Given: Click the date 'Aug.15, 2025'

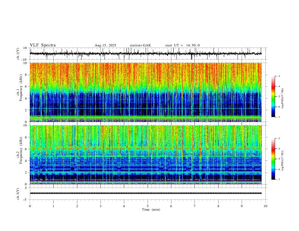Looking at the screenshot, I should coord(105,45).
